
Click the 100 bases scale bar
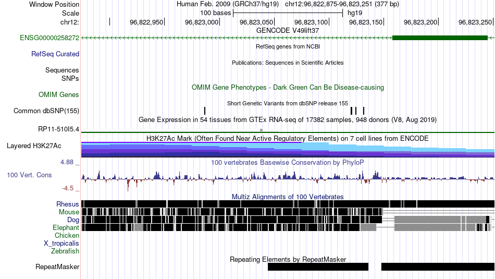288,13
